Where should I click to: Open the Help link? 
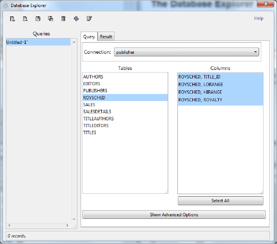point(259,18)
